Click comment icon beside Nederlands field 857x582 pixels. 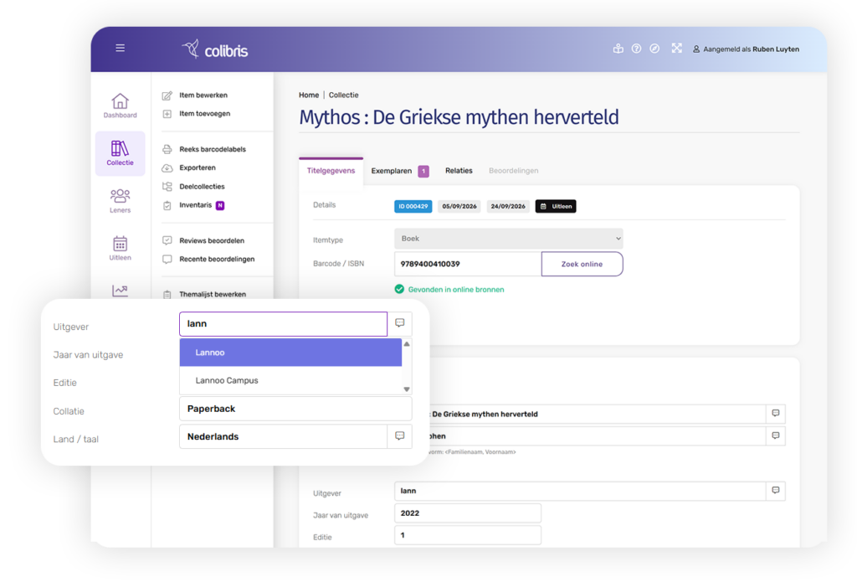coord(399,436)
